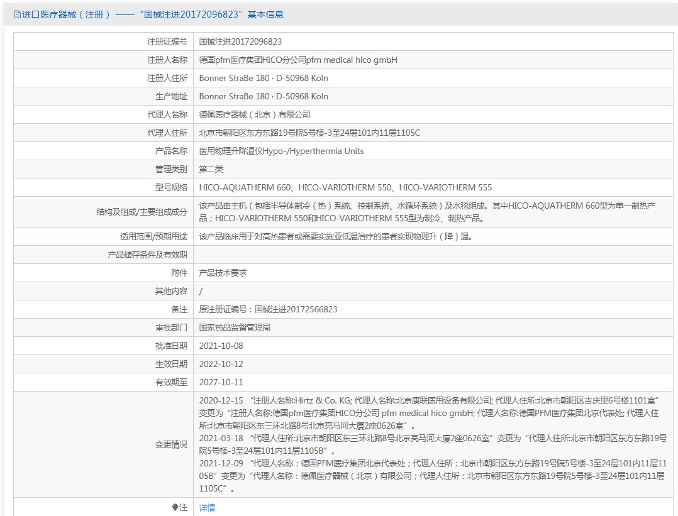Select the 2020-12-15 change record entry
This screenshot has height=516, width=678.
(429, 413)
